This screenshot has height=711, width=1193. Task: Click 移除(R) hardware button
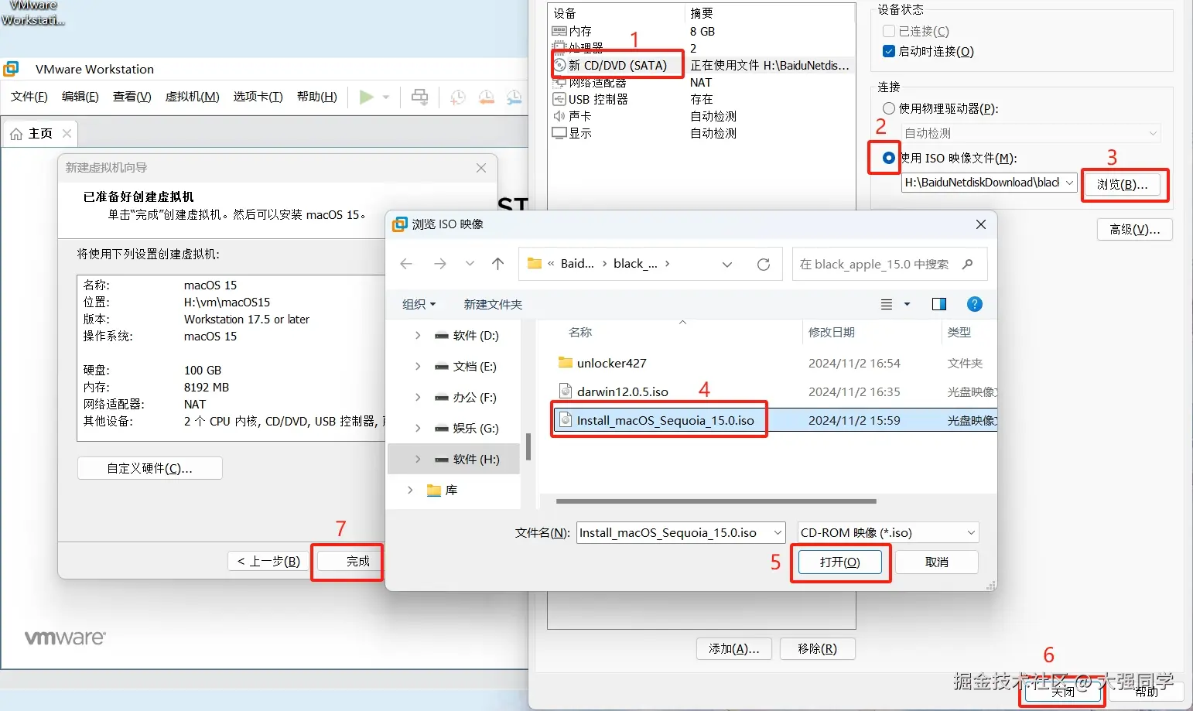pyautogui.click(x=817, y=648)
